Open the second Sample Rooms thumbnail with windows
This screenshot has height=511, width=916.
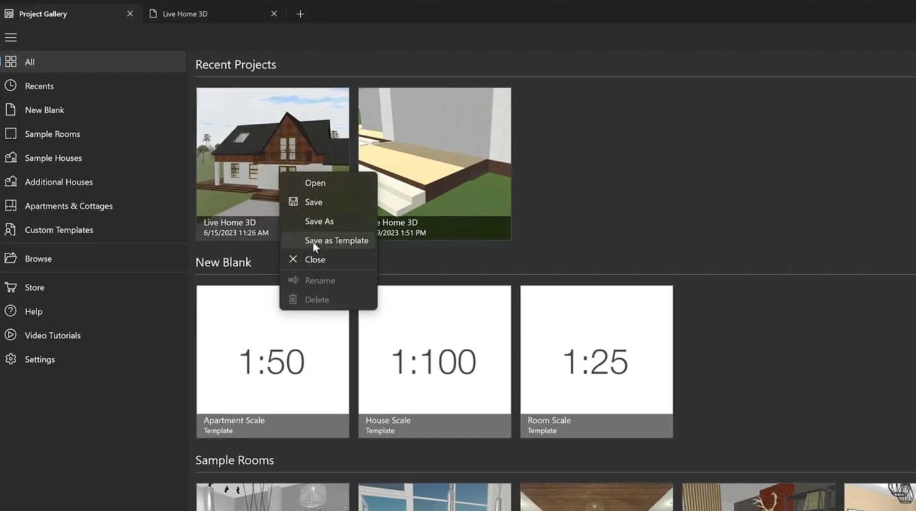[434, 497]
